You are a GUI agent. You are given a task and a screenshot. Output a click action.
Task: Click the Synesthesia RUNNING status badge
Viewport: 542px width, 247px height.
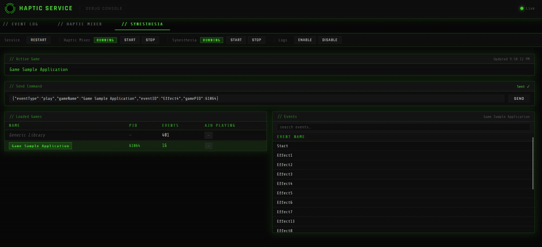tap(212, 40)
